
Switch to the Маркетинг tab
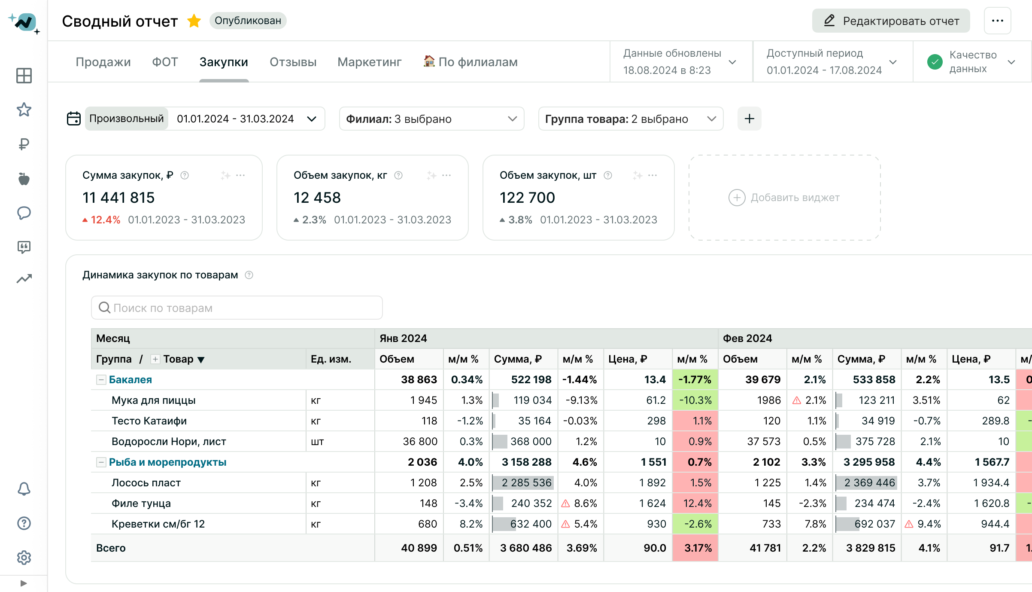coord(369,62)
